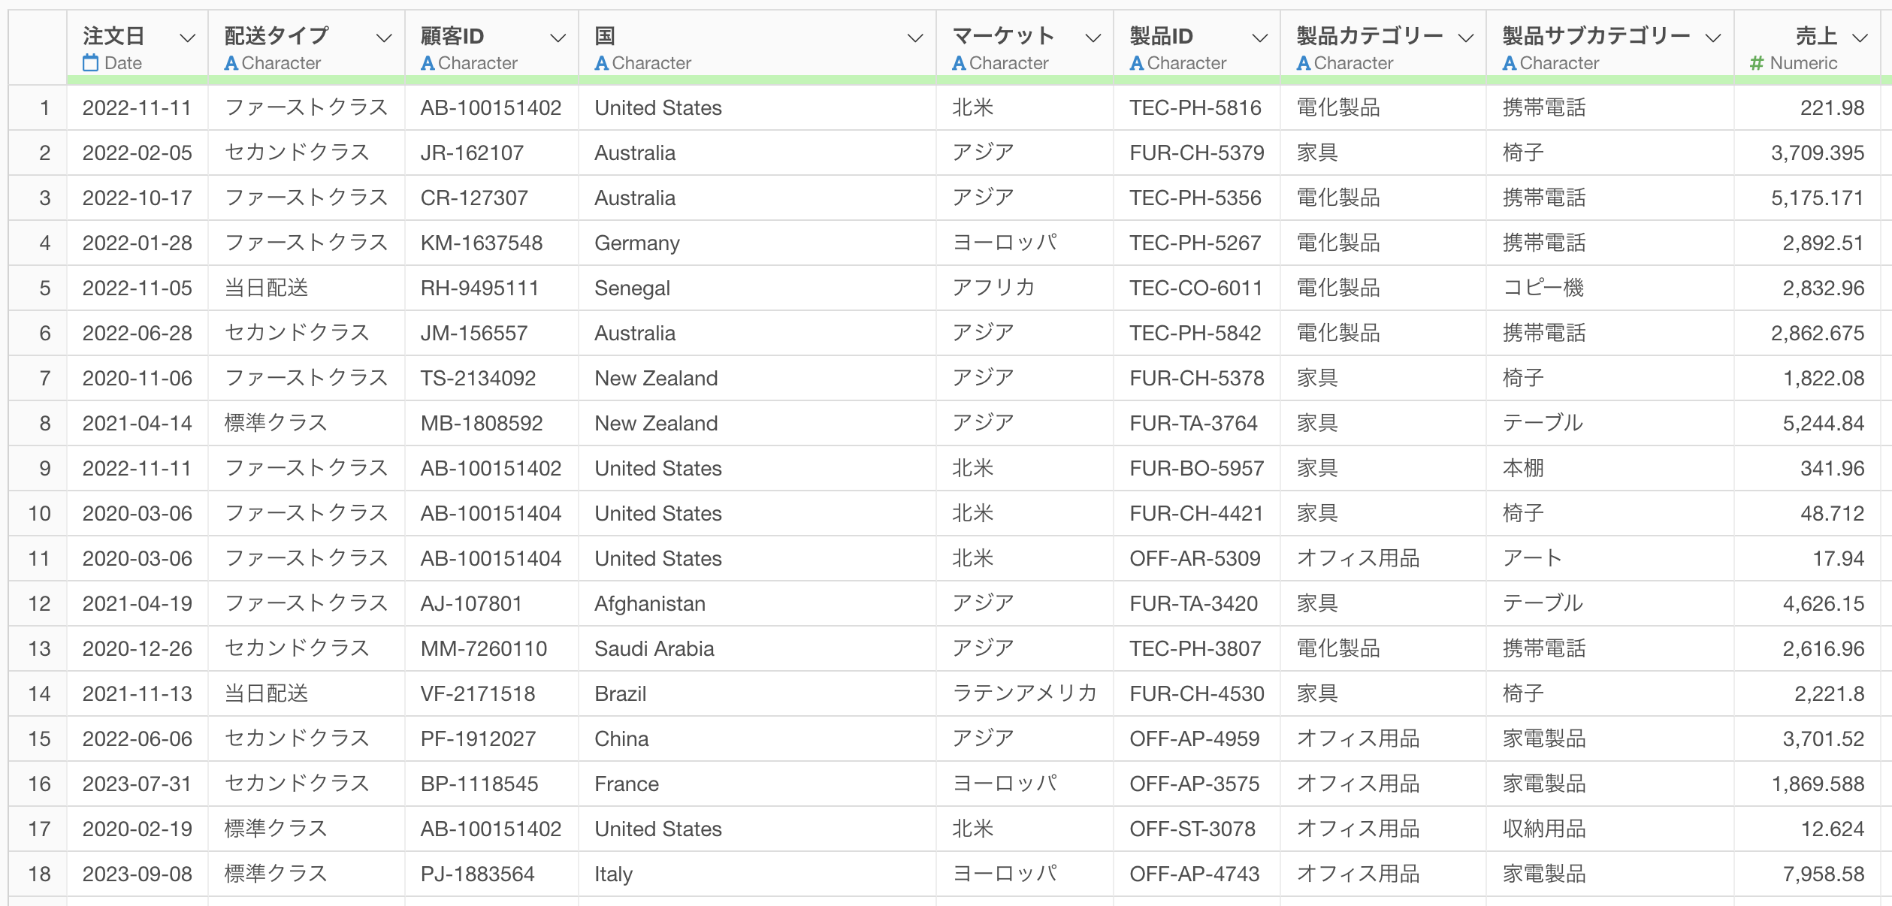
Task: Select row number 5
Action: click(x=44, y=288)
